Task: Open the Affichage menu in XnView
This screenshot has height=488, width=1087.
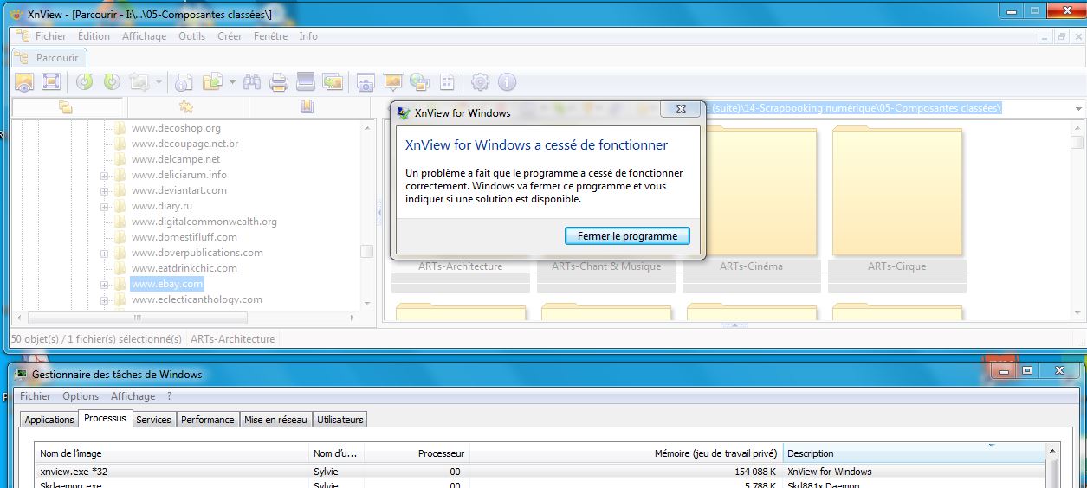Action: pos(144,36)
